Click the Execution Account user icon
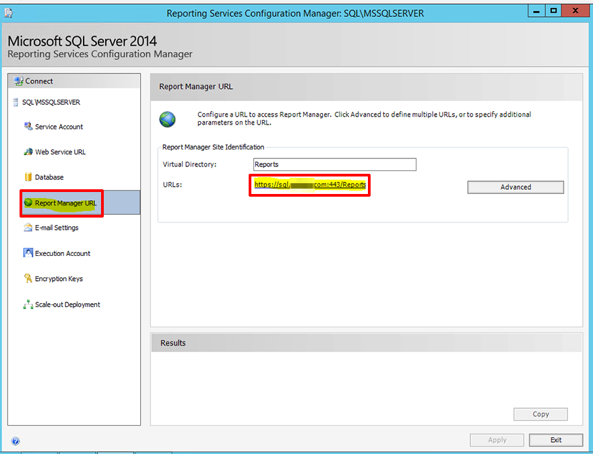The image size is (593, 454). 28,253
